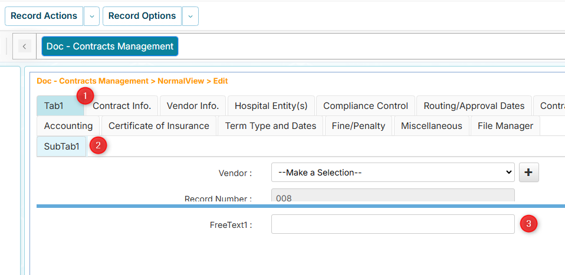Open the File Manager tab

(x=505, y=126)
